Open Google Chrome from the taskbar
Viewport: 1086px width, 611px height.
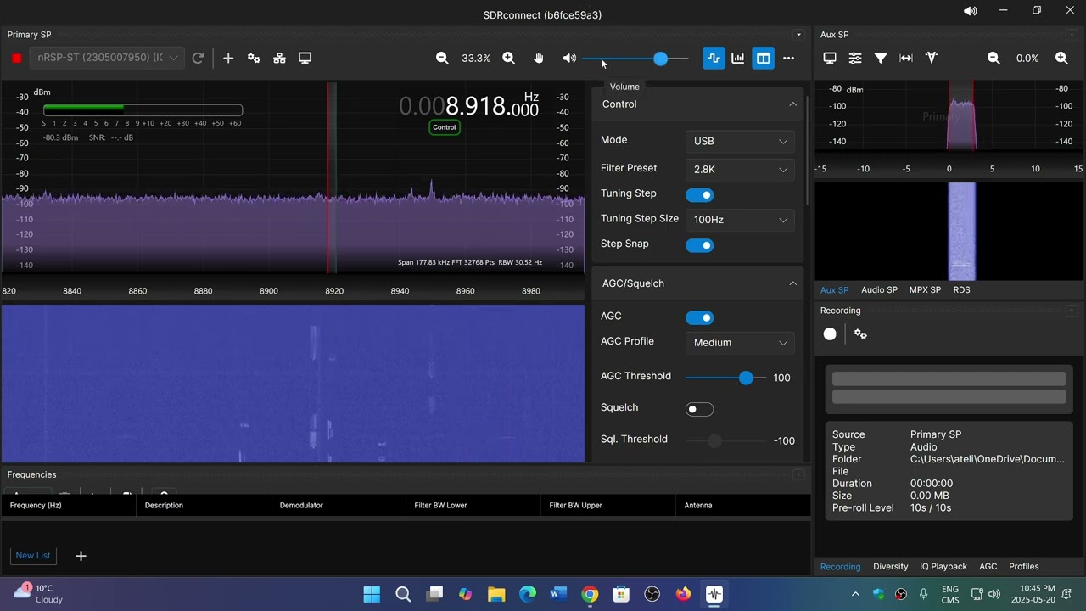point(590,594)
